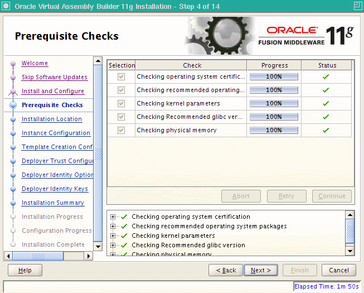The height and width of the screenshot is (293, 364).
Task: Select 'Checking kernel parameters' table cell
Action: pos(191,103)
